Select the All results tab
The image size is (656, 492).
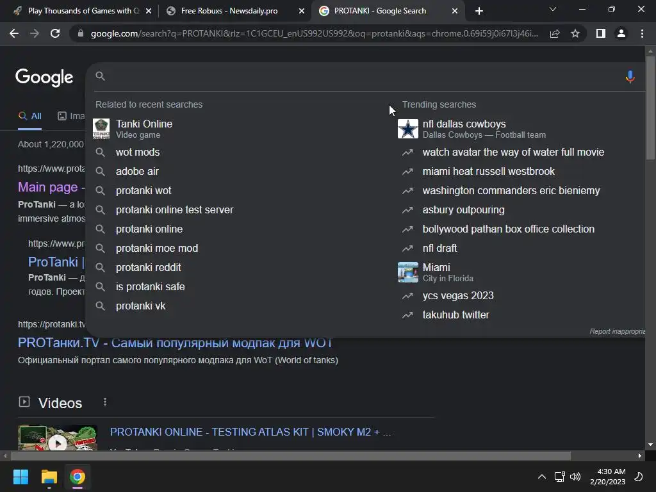click(x=29, y=117)
